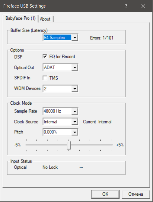Click the Отмена cancel button
The image size is (153, 202).
click(x=136, y=194)
